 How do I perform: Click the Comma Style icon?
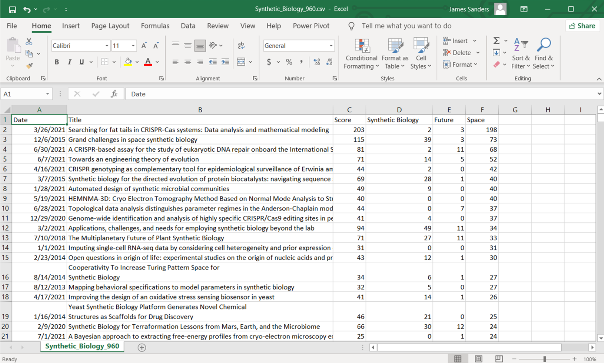[x=301, y=62]
